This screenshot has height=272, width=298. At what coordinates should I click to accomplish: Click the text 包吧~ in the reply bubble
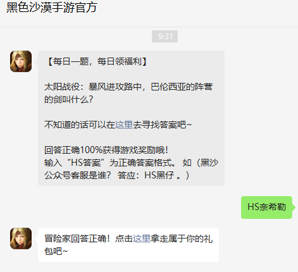coord(56,251)
